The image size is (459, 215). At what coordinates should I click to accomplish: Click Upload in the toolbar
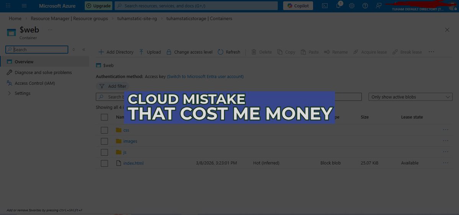coord(150,52)
